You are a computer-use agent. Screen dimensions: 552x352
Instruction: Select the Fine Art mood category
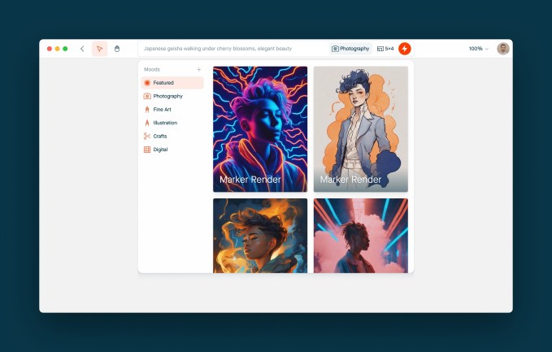click(x=172, y=110)
